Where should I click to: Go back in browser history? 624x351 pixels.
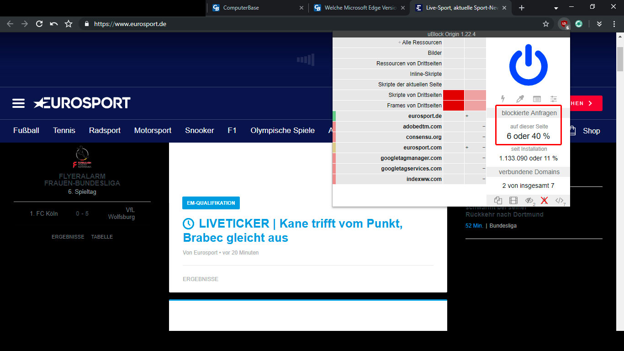10,24
